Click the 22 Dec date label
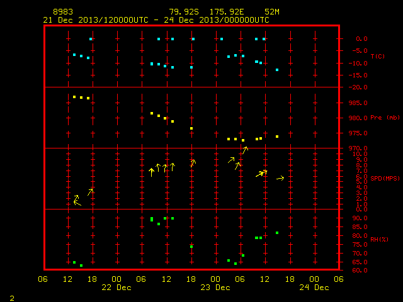This screenshot has height=302, width=403. [116, 288]
